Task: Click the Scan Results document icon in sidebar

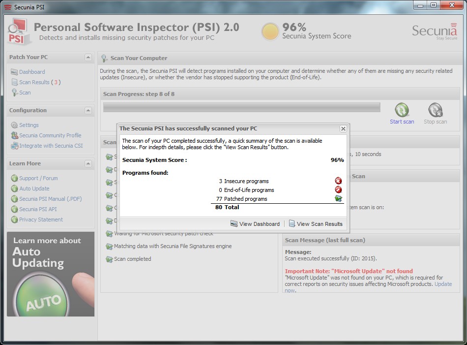Action: click(x=14, y=82)
